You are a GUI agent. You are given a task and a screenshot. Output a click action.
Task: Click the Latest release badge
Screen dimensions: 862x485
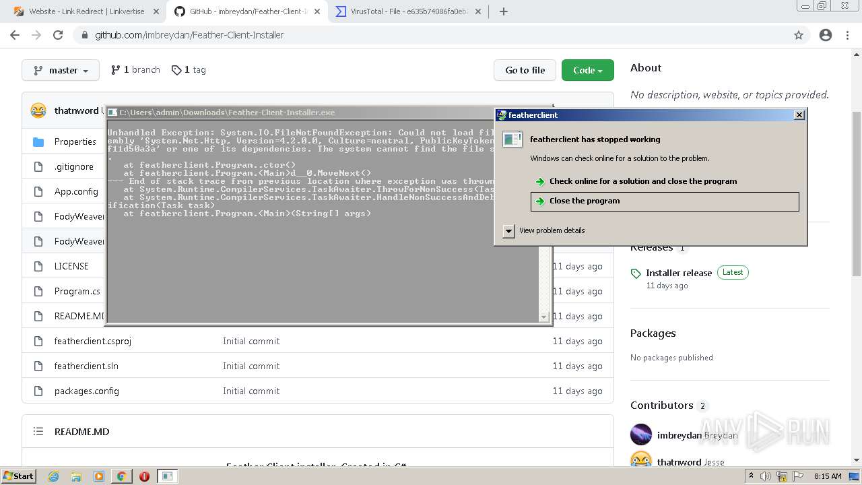coord(733,273)
